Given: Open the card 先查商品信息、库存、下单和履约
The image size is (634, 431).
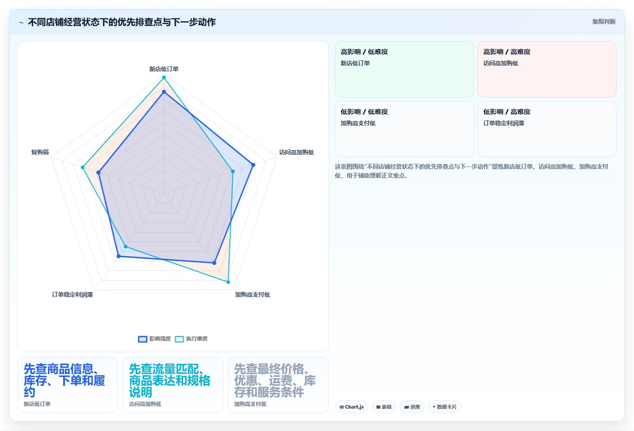Looking at the screenshot, I should point(68,385).
